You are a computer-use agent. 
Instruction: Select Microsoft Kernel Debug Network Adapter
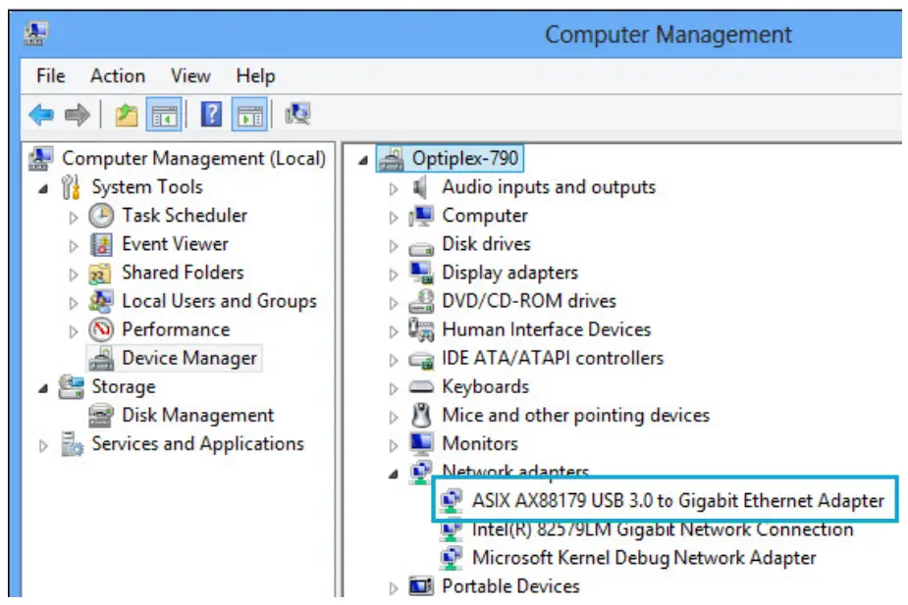[643, 558]
